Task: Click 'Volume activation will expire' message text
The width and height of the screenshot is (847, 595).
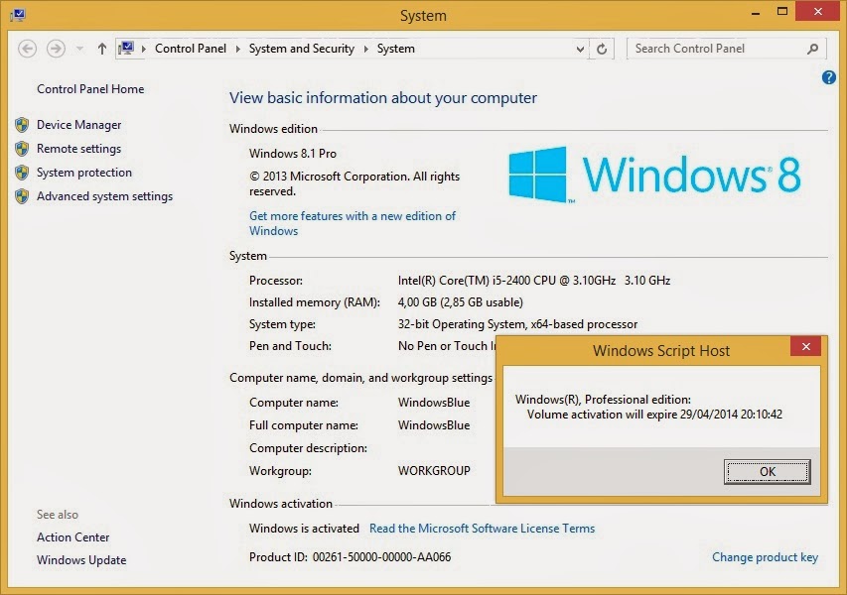Action: (x=654, y=415)
